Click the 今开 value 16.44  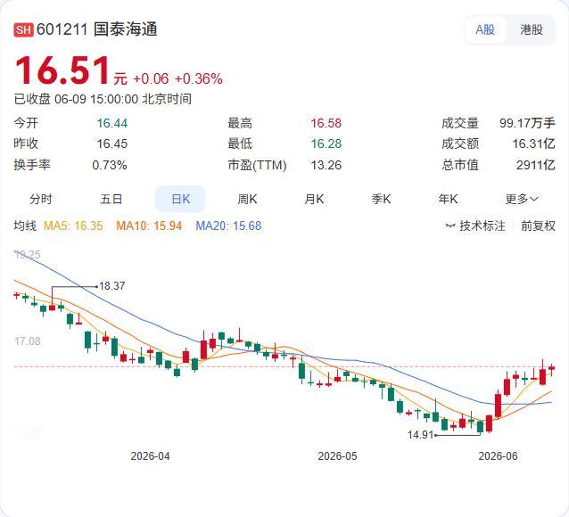pyautogui.click(x=112, y=123)
